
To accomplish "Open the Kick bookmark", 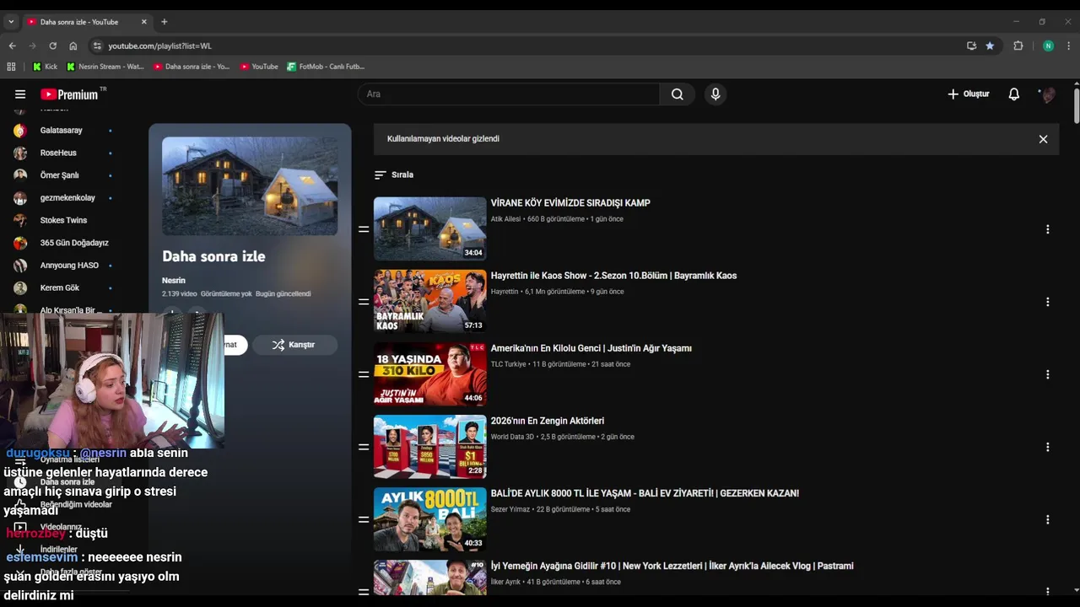I will [45, 67].
